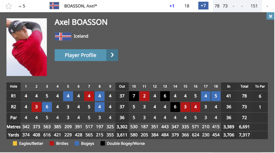Click the Iceland flag beside country name
Screen dimensions: 275x153
[x=63, y=36]
